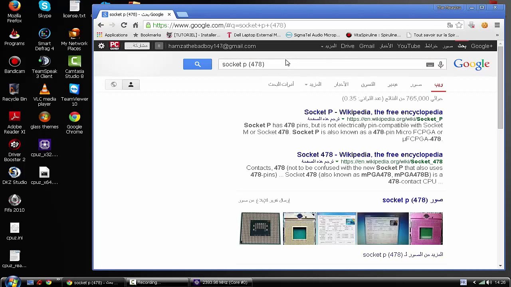The height and width of the screenshot is (287, 511).
Task: Toggle personal results with the person icon
Action: [131, 85]
